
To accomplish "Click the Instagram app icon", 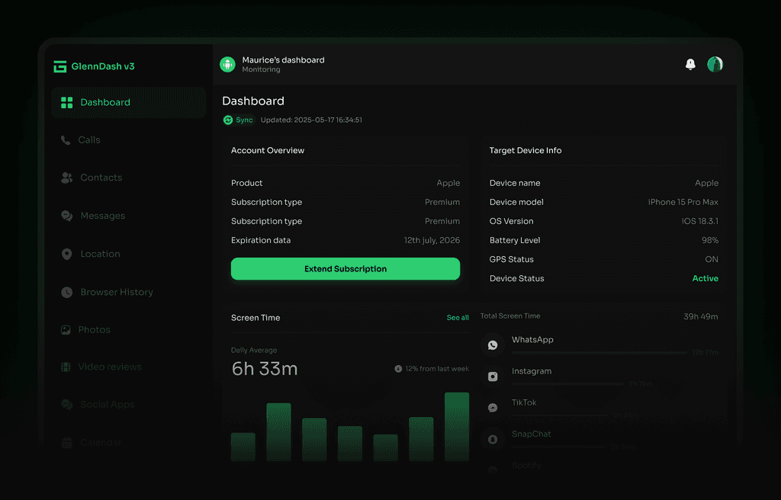I will (493, 377).
